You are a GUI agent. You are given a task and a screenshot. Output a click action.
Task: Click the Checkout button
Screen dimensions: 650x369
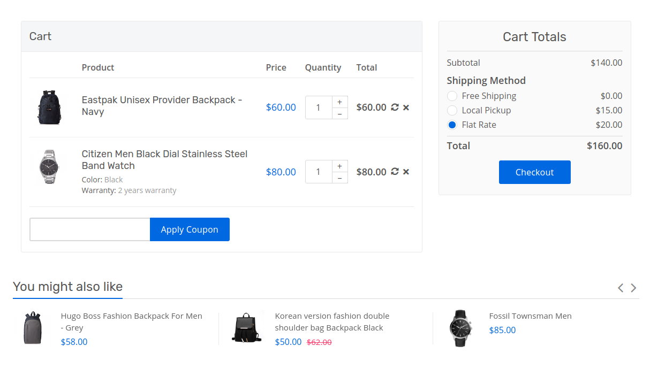[534, 172]
